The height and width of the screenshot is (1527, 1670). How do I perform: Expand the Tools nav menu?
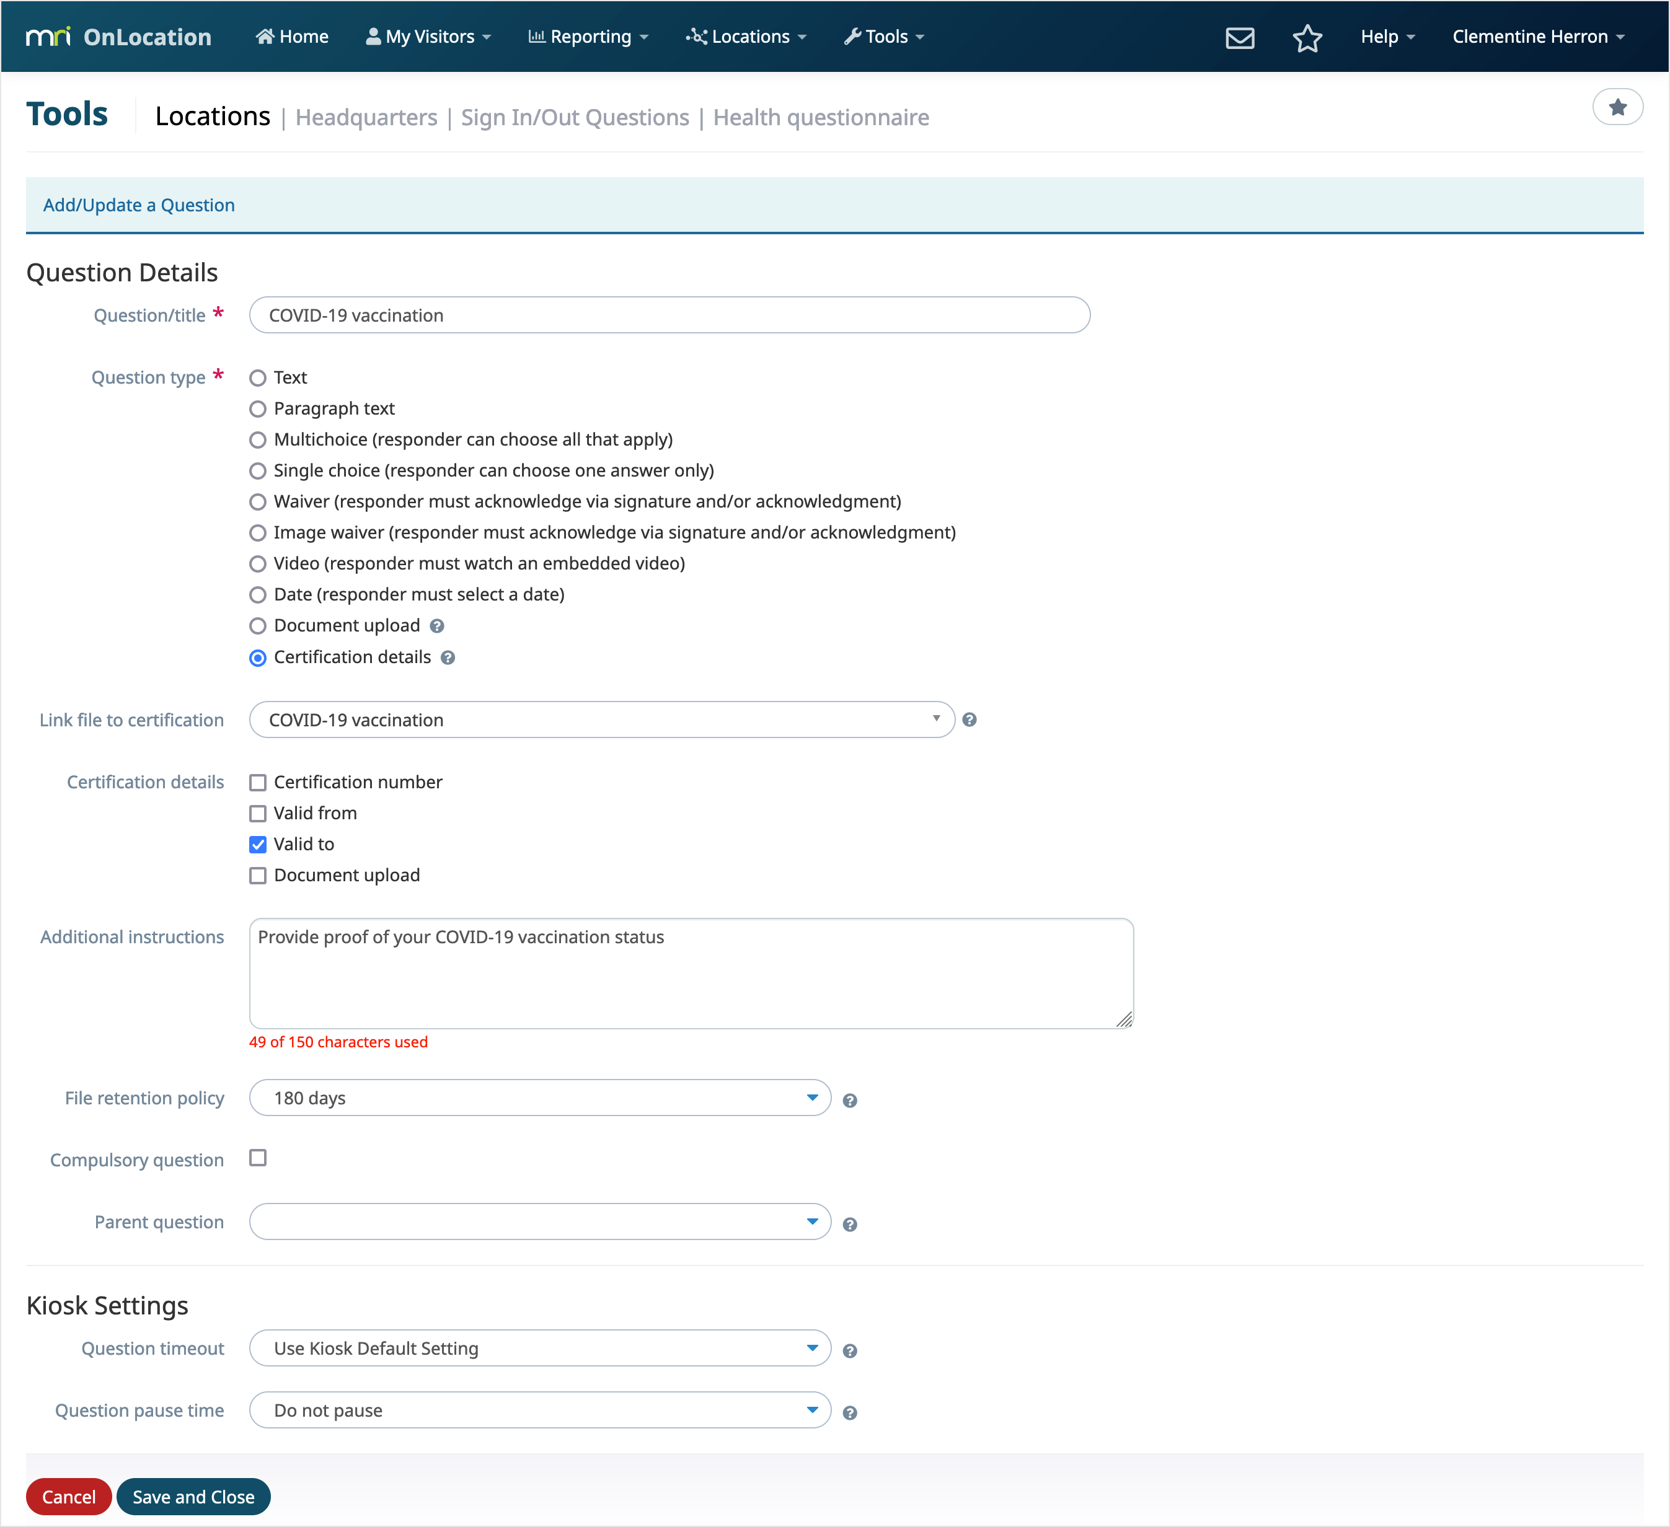click(884, 37)
